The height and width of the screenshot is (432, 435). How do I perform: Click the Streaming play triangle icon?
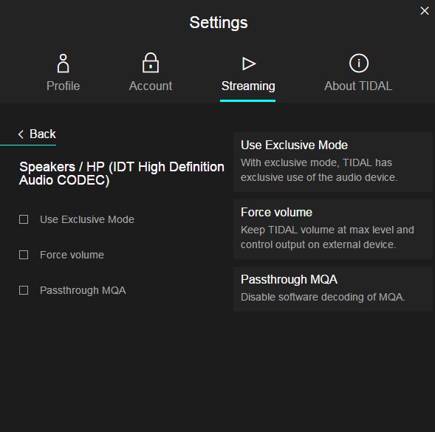249,64
